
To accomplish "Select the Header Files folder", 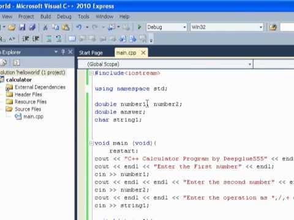I will pyautogui.click(x=28, y=95).
